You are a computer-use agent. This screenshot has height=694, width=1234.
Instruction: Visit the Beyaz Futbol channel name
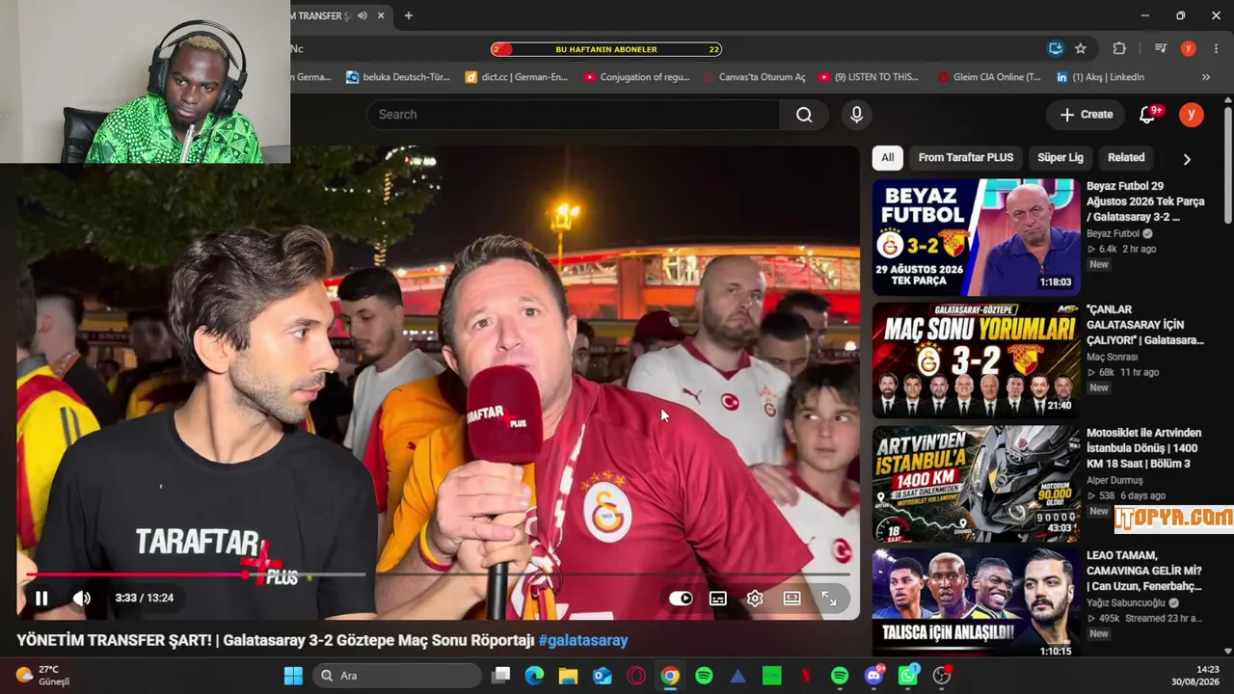click(1113, 233)
